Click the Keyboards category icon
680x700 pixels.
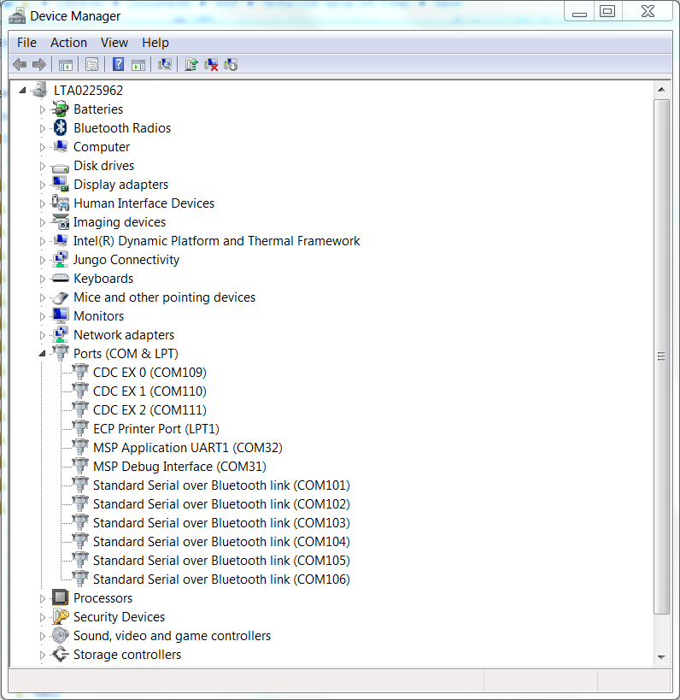[61, 279]
